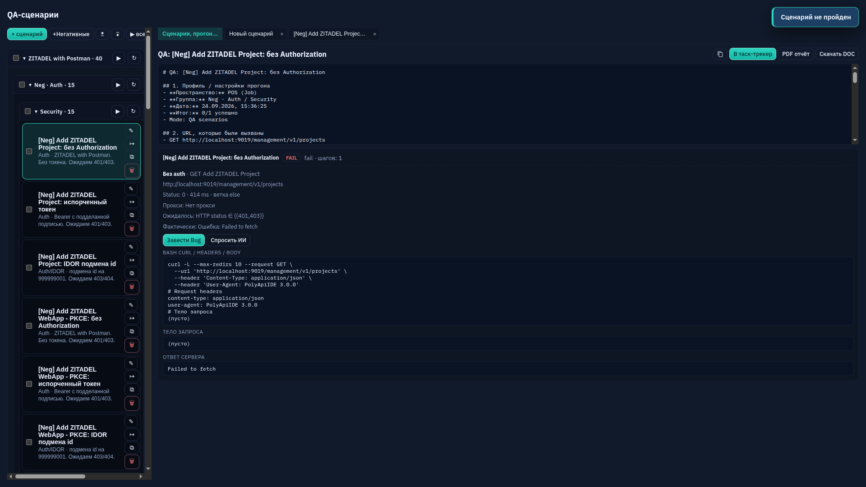Delete 'WebApp - PKCE: IDOR подмена id' scenario

tap(132, 461)
